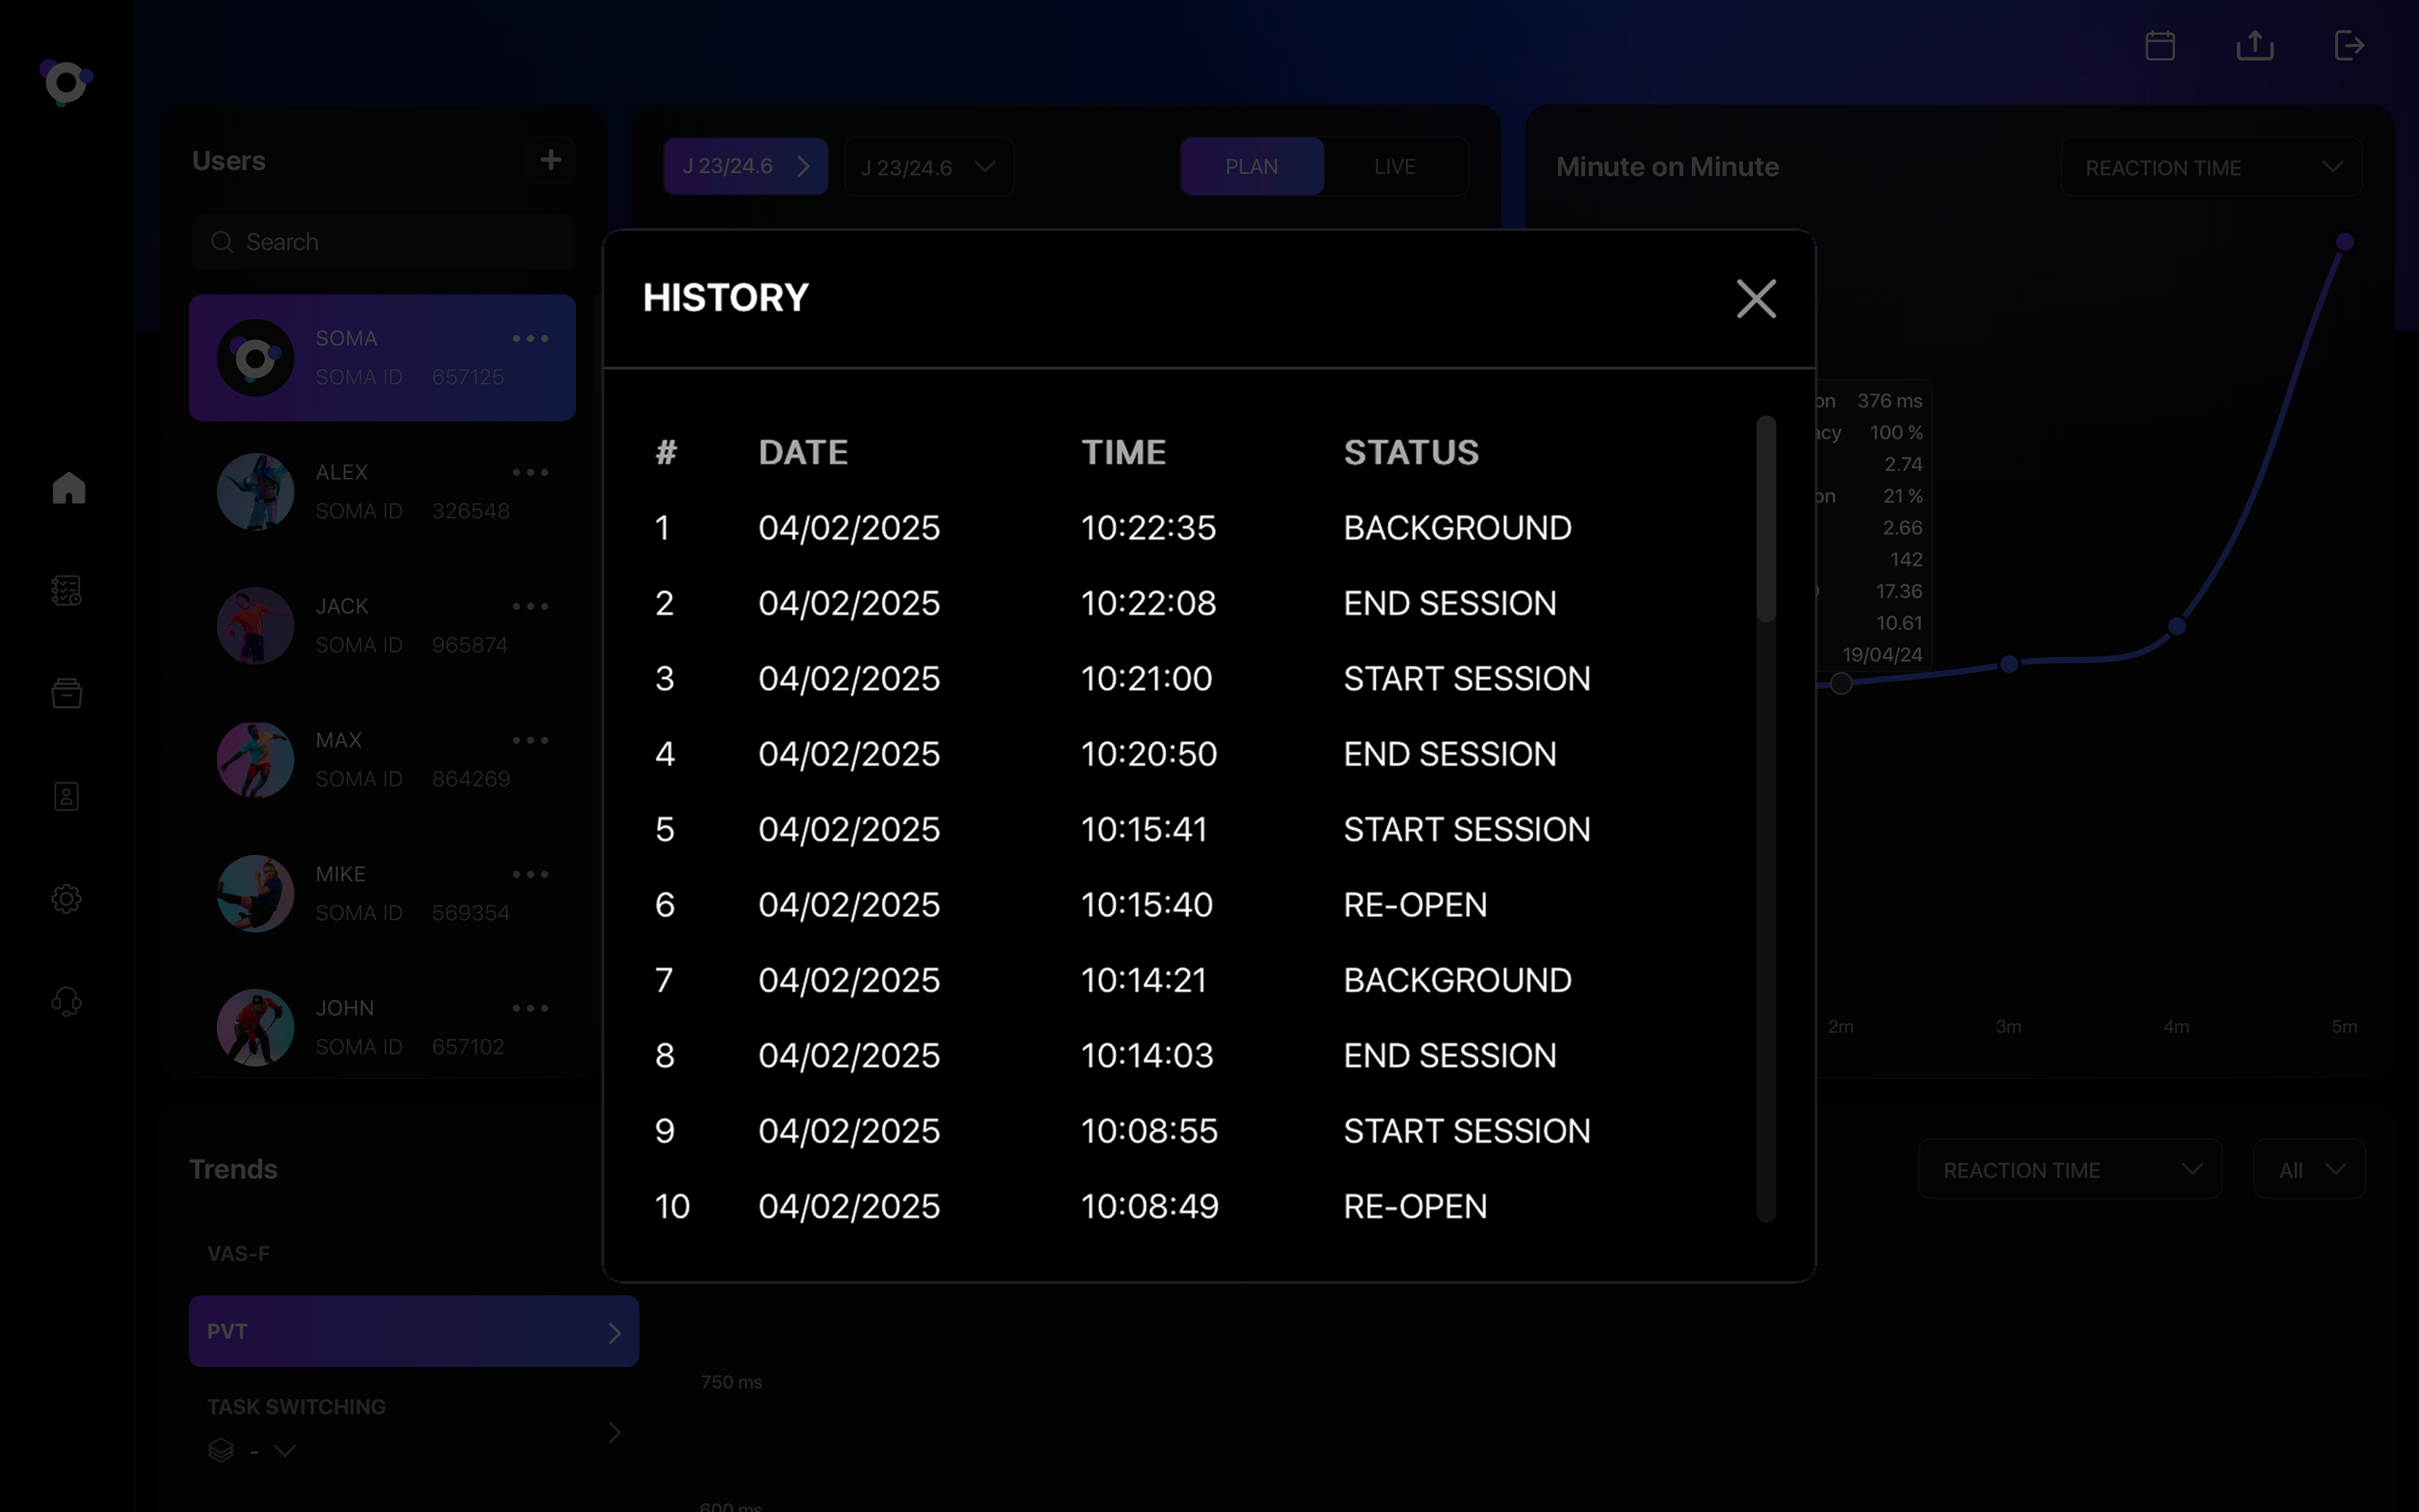Image resolution: width=2419 pixels, height=1512 pixels.
Task: Expand the J 23/24.6 dropdown
Action: coord(928,167)
